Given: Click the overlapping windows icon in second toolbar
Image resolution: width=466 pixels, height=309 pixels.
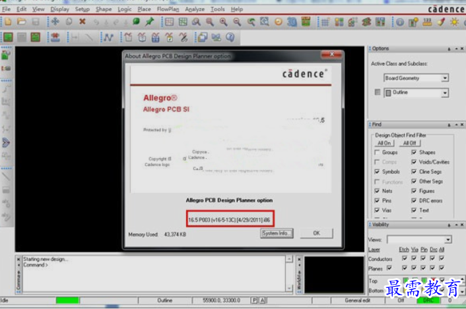Looking at the screenshot, I should (x=203, y=38).
